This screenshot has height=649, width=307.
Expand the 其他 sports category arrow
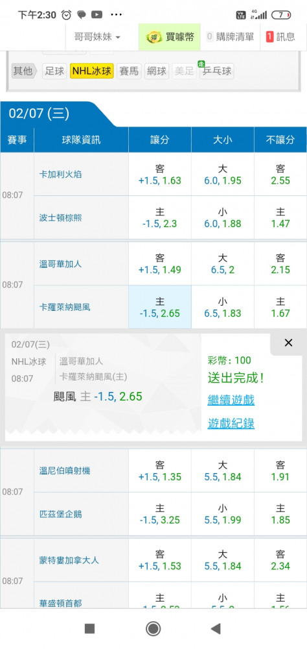coord(25,71)
